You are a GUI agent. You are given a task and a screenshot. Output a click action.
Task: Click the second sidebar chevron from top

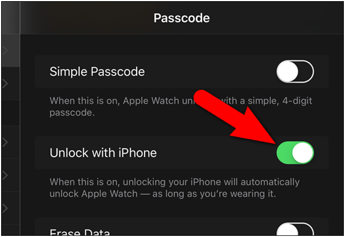click(5, 84)
